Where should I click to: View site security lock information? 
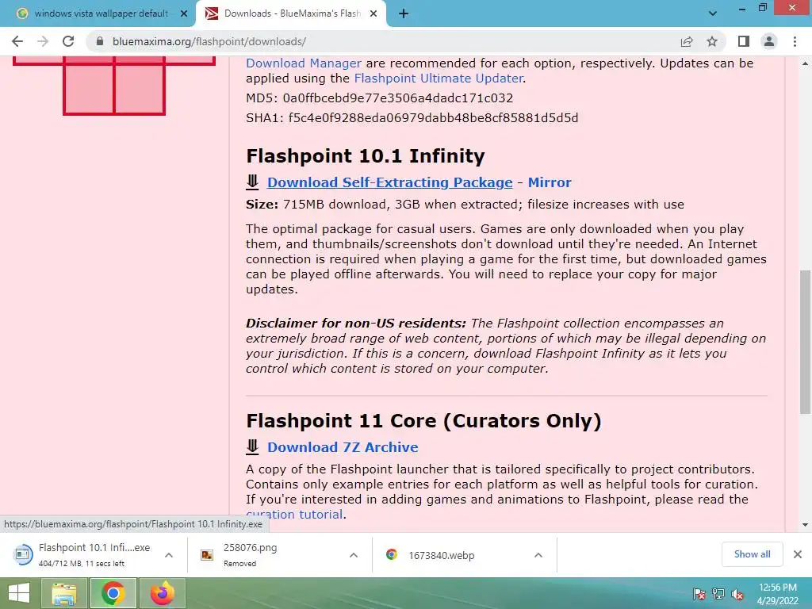pos(100,41)
